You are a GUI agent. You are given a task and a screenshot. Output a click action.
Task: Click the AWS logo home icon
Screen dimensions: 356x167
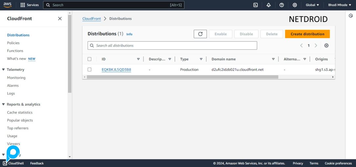pyautogui.click(x=8, y=5)
